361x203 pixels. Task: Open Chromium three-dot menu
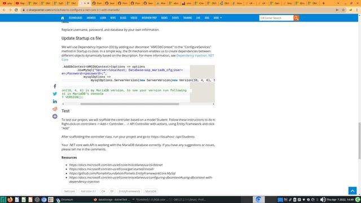point(357,10)
